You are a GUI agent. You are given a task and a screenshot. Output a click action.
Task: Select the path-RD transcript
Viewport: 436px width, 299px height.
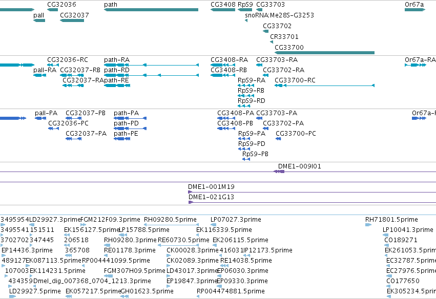click(x=151, y=75)
